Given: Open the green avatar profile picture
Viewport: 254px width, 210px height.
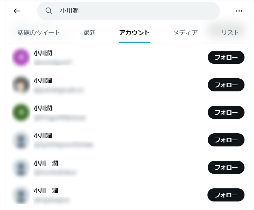Looking at the screenshot, I should (x=21, y=112).
